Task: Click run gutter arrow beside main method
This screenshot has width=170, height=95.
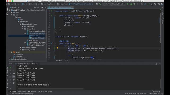Action: click(x=52, y=16)
